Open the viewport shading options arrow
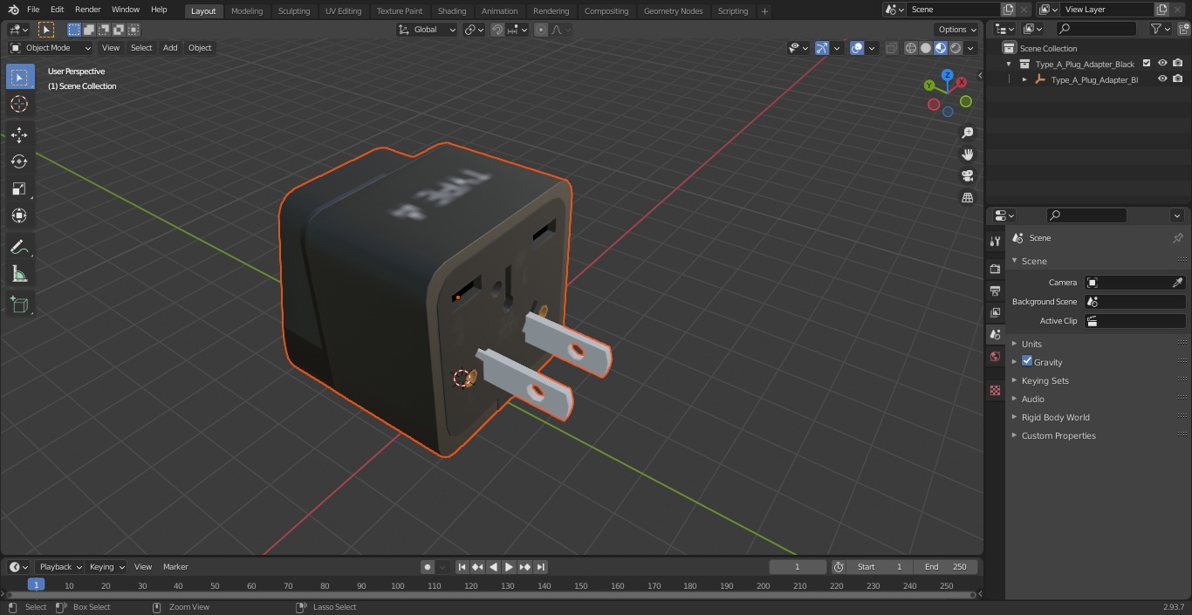 click(x=971, y=48)
